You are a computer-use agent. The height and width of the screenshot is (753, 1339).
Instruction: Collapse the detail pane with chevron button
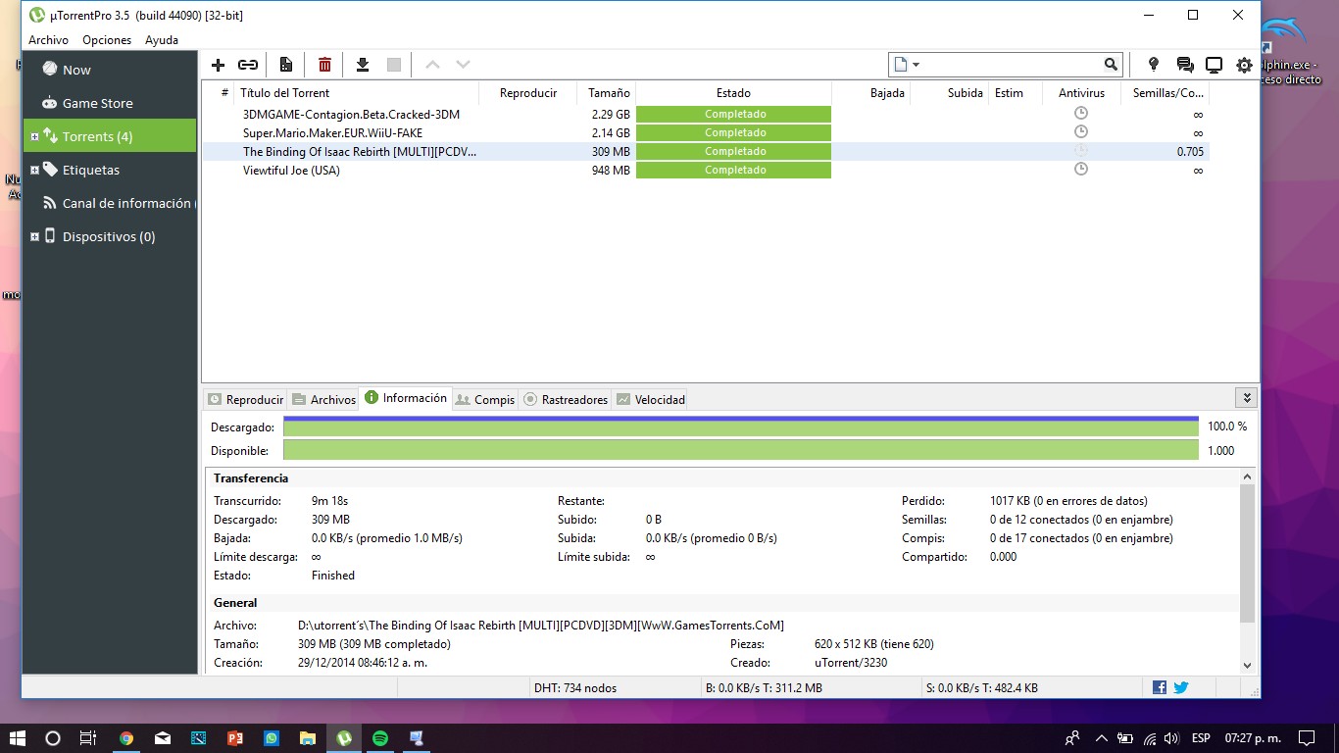[x=1246, y=398]
